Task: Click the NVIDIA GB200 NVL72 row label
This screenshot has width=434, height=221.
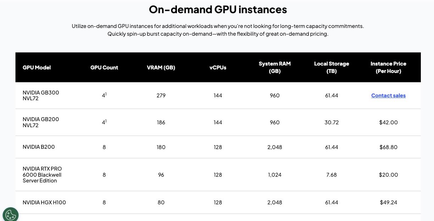Action: pyautogui.click(x=41, y=122)
